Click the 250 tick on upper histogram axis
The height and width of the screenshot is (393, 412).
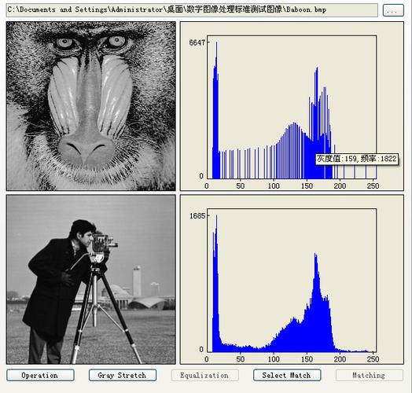click(373, 185)
